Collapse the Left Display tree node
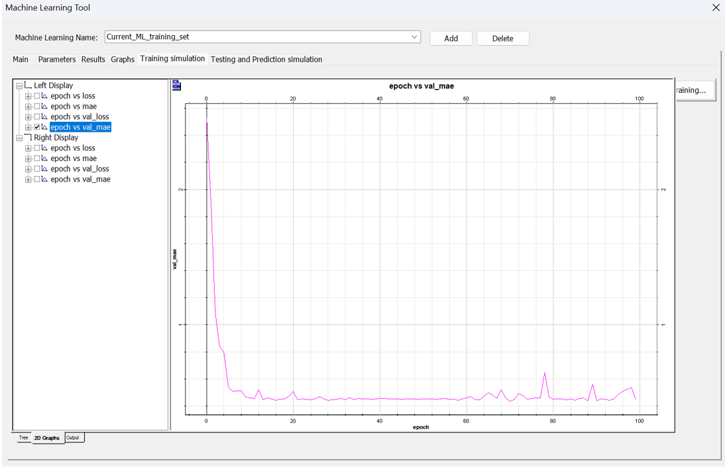725x467 pixels. tap(19, 85)
